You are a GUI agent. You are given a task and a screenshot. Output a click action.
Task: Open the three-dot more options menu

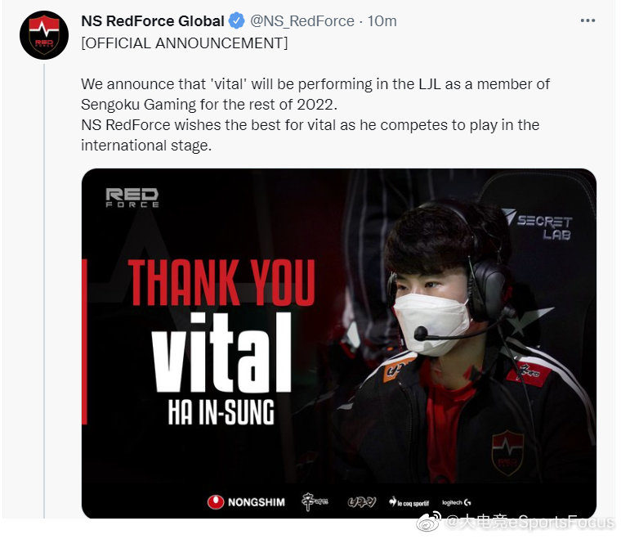(587, 20)
